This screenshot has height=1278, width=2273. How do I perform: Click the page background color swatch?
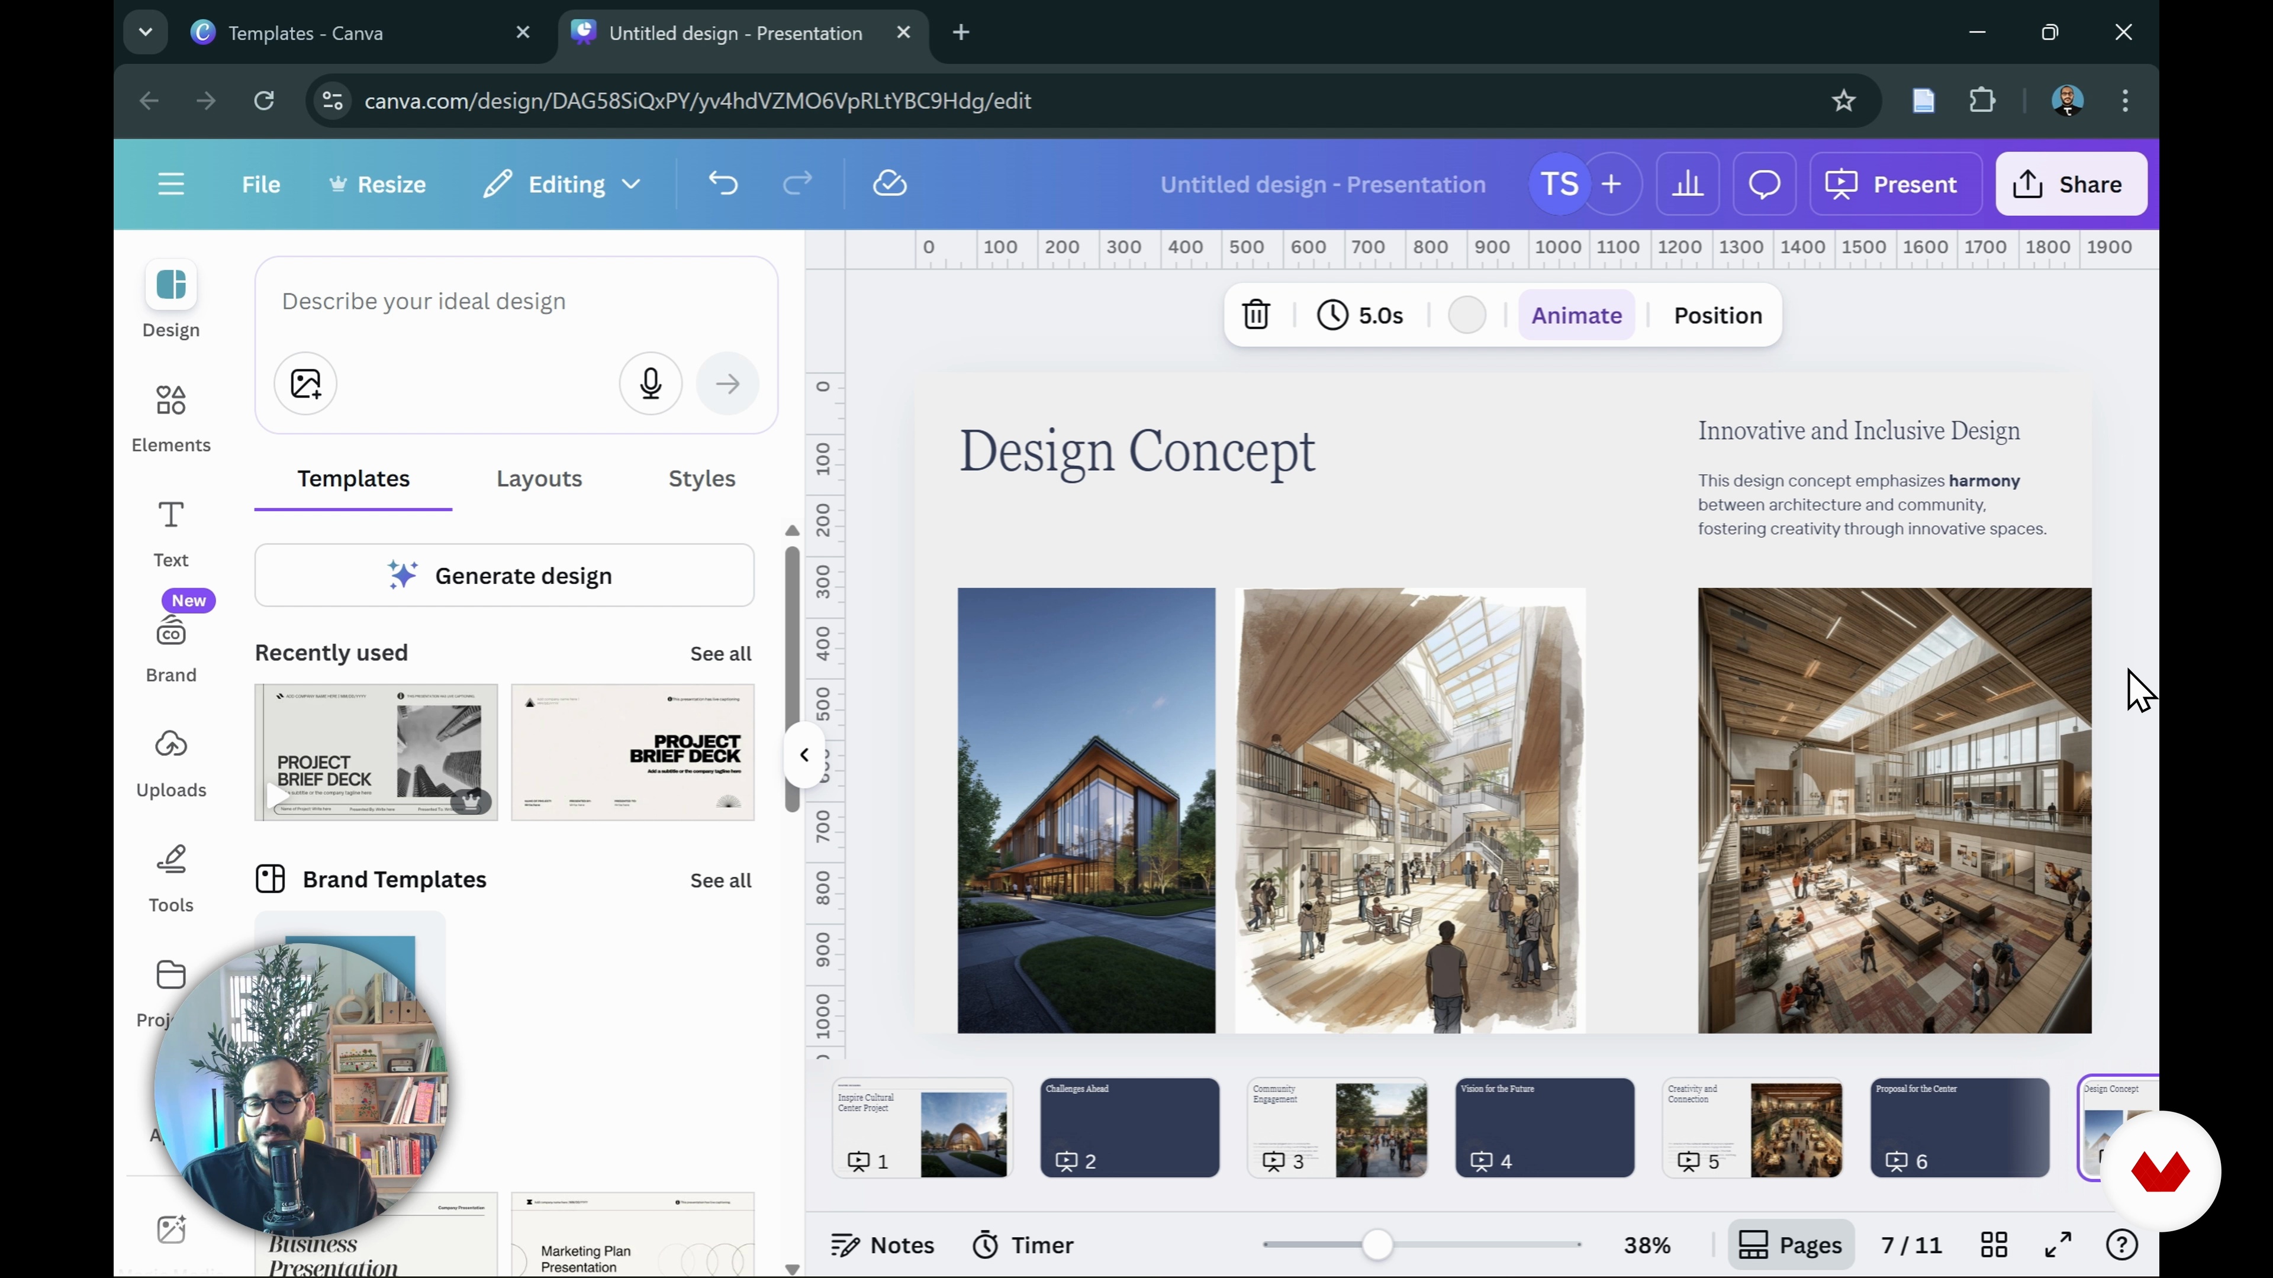point(1467,315)
